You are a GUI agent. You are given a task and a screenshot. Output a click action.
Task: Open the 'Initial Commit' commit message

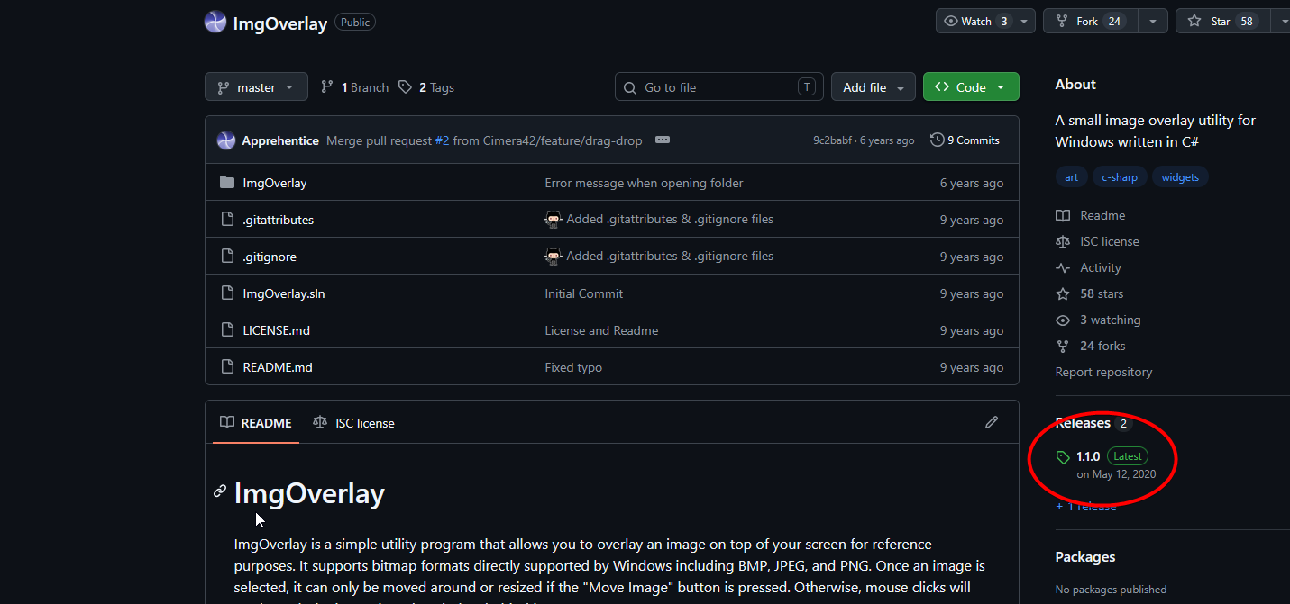point(584,293)
